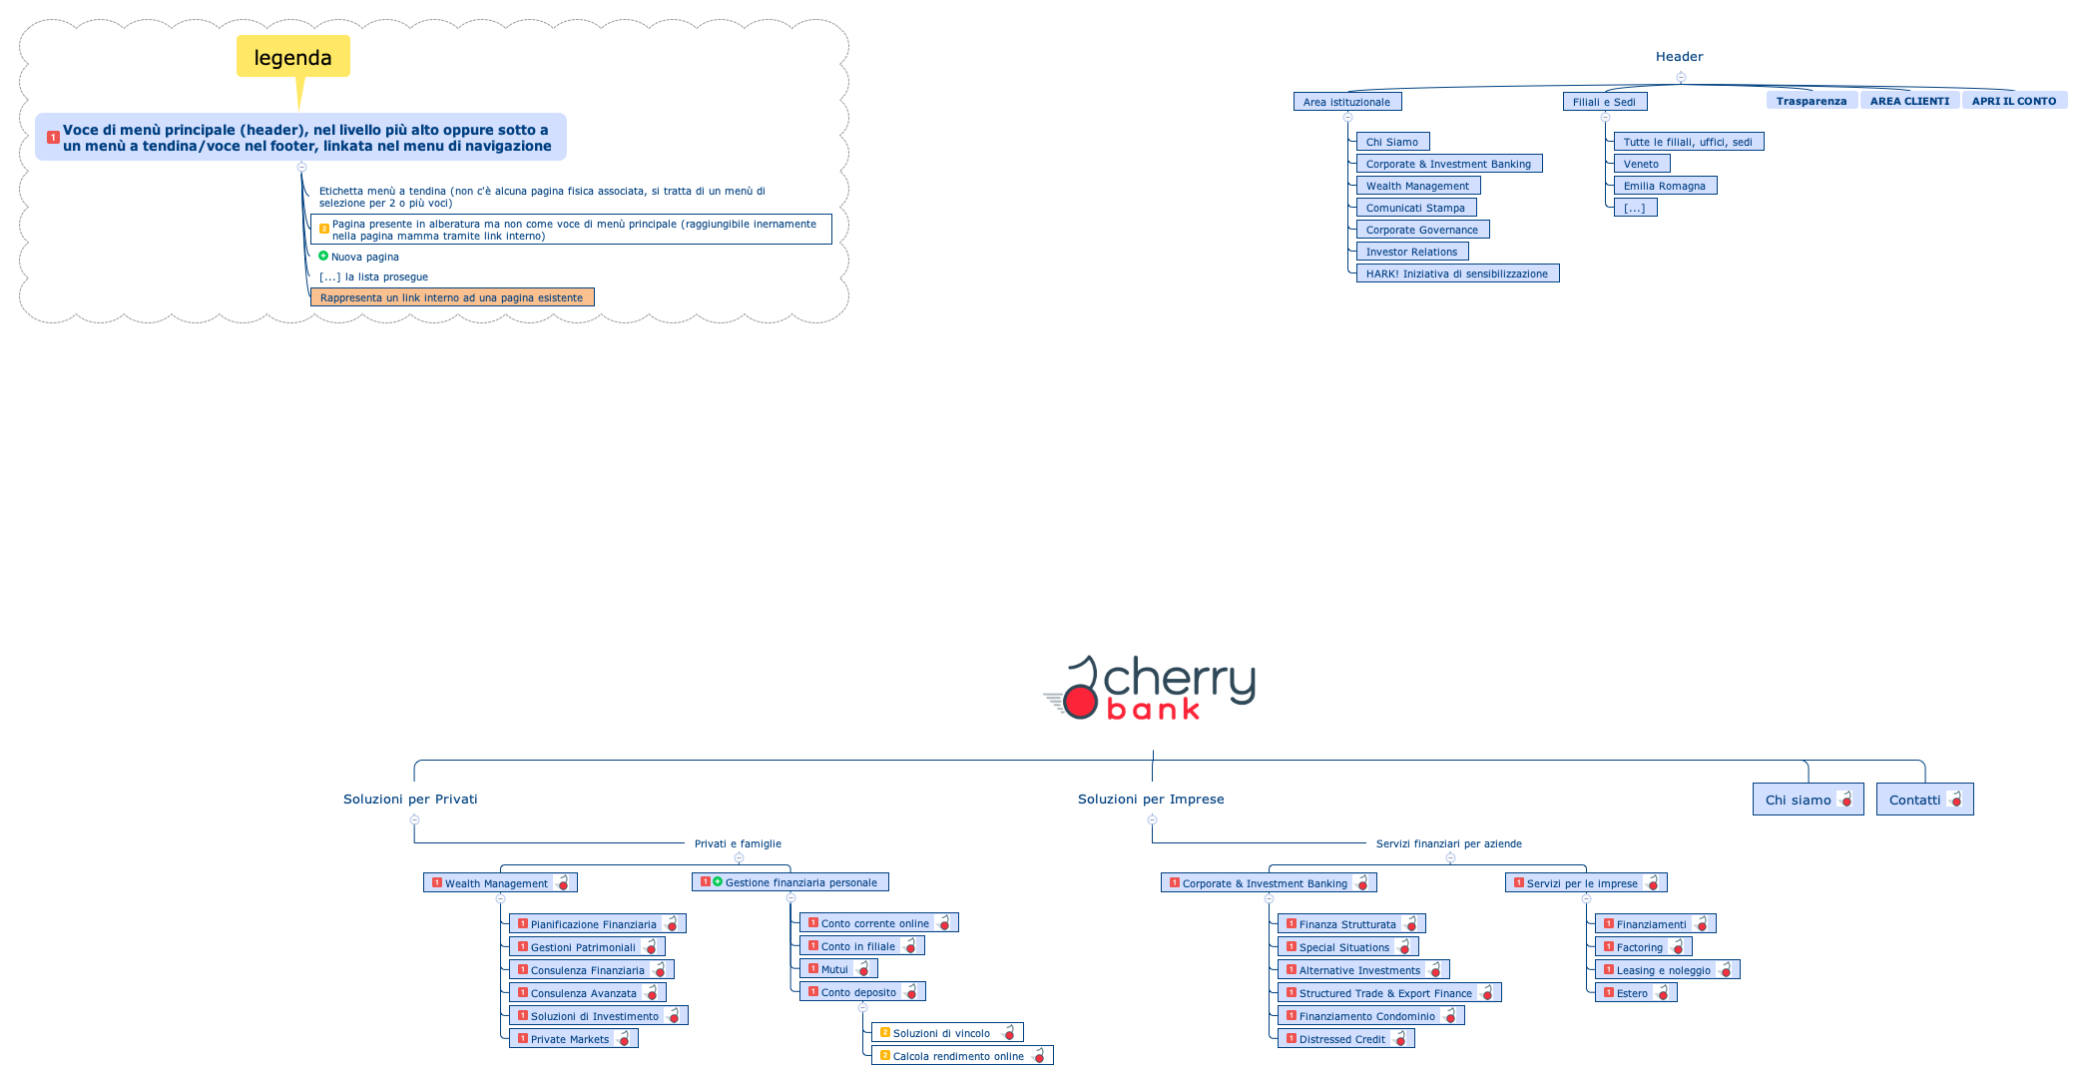The height and width of the screenshot is (1081, 2084).
Task: Click green new-page icon in legend
Action: pyautogui.click(x=323, y=256)
